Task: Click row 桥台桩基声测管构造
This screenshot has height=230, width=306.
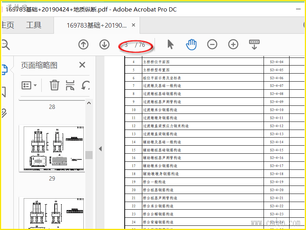Action: [215, 198]
